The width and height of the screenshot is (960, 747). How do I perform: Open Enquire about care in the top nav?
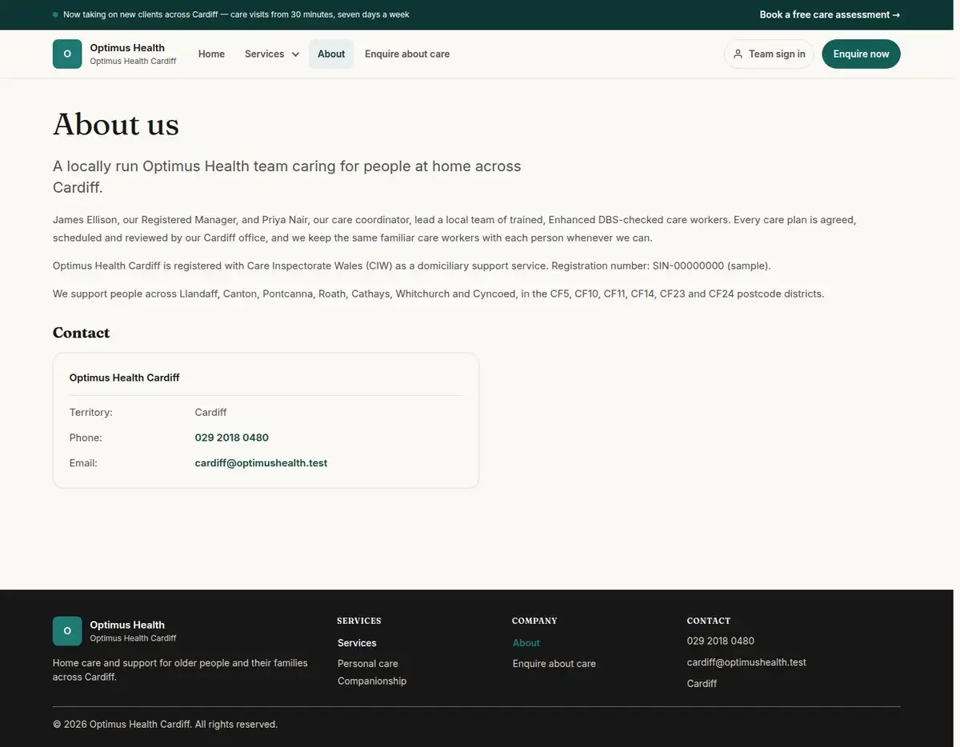(407, 54)
